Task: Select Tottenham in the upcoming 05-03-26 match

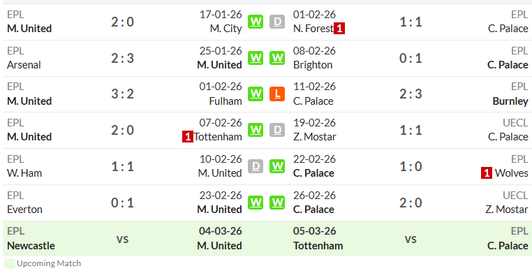Action: (318, 246)
